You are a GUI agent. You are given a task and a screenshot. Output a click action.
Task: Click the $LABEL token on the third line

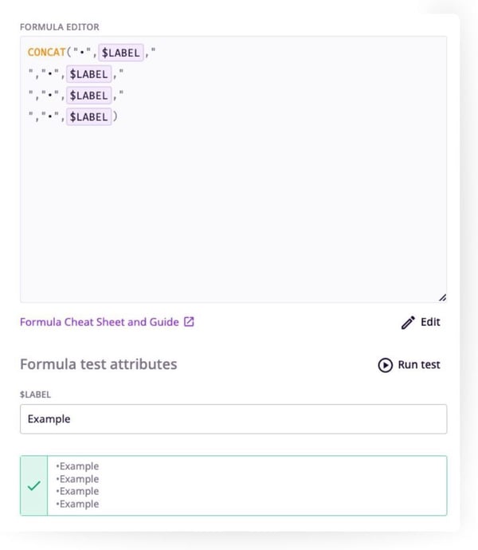pyautogui.click(x=88, y=96)
